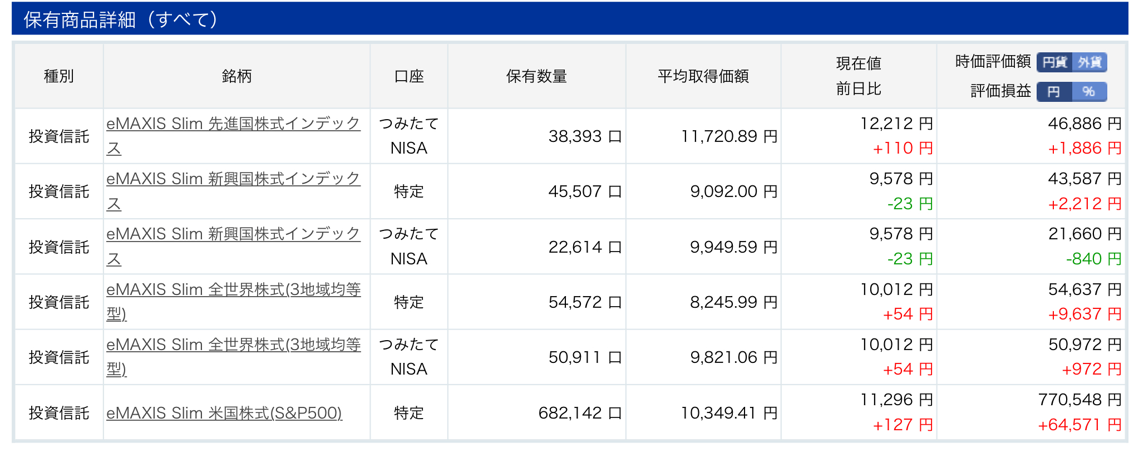The width and height of the screenshot is (1129, 452).
Task: Switch valuation to 円貨 (yen currency)
Action: (1054, 62)
